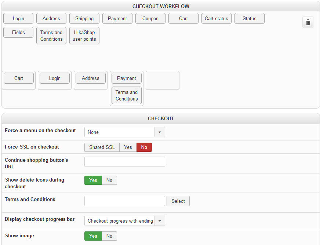Open Force a menu on checkout dropdown
The width and height of the screenshot is (320, 245).
click(160, 132)
